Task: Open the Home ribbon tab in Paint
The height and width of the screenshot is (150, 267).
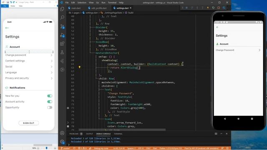Action: tap(13, 6)
